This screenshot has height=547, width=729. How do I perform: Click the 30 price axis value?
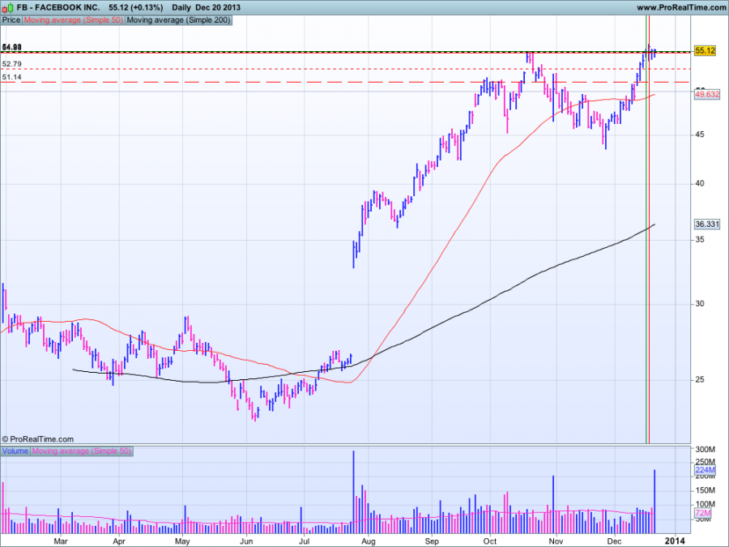pos(700,304)
